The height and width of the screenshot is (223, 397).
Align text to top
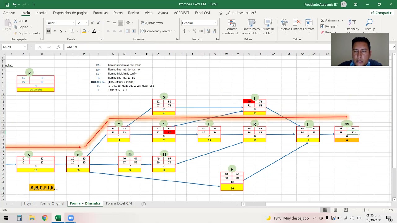point(108,23)
